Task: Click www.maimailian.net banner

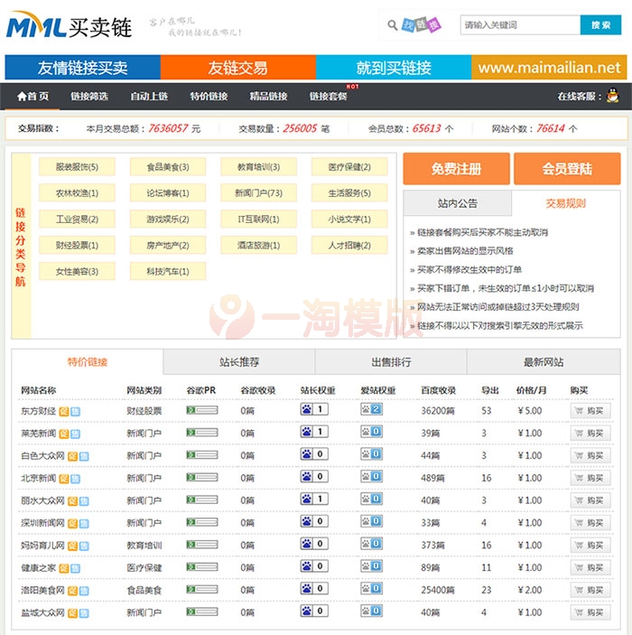Action: tap(549, 67)
